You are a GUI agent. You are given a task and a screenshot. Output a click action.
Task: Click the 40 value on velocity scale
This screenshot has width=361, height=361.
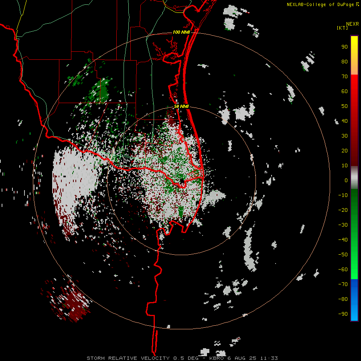(x=345, y=121)
